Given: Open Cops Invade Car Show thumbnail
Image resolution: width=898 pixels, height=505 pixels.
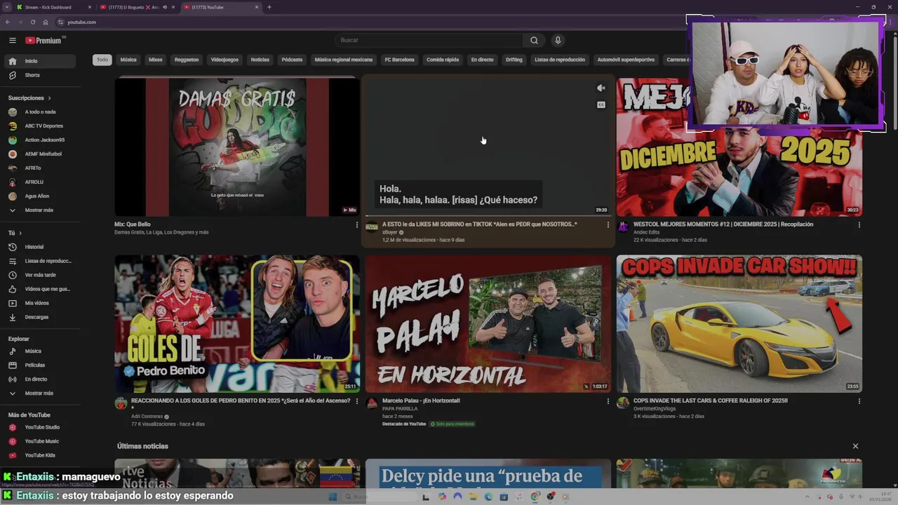Looking at the screenshot, I should click(x=739, y=323).
